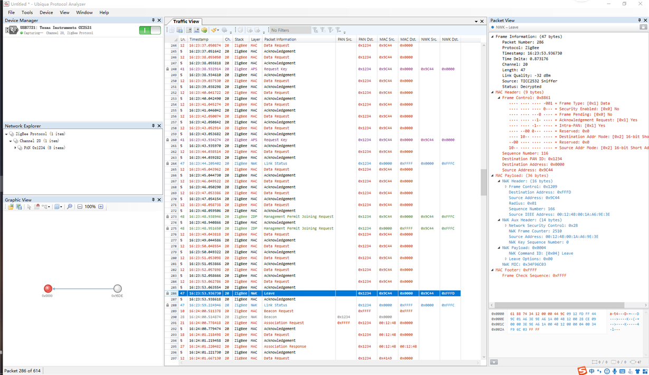
Task: Pin the Packet View panel
Action: pyautogui.click(x=639, y=21)
